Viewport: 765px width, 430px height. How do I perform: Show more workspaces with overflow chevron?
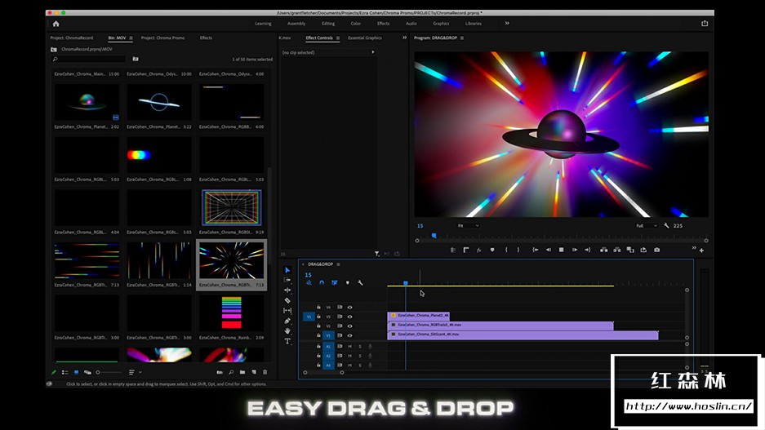click(507, 24)
